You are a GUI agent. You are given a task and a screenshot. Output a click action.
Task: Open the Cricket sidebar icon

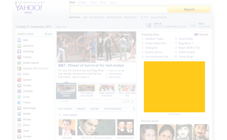tap(19, 57)
